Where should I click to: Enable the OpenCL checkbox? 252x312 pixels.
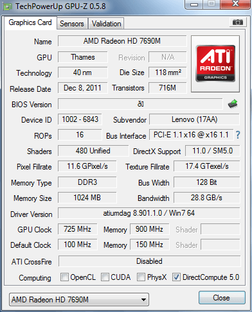tap(64, 277)
